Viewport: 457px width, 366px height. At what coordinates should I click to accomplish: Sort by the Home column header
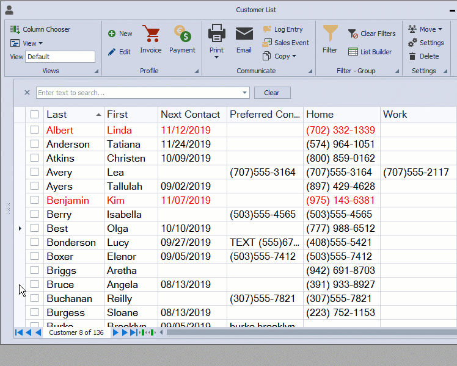tap(342, 114)
